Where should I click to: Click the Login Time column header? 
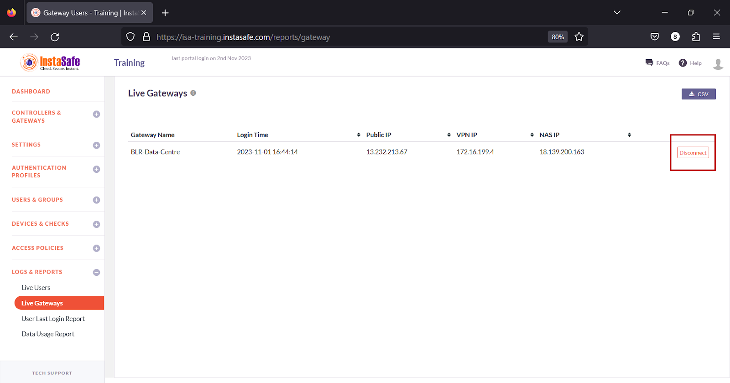pos(252,135)
